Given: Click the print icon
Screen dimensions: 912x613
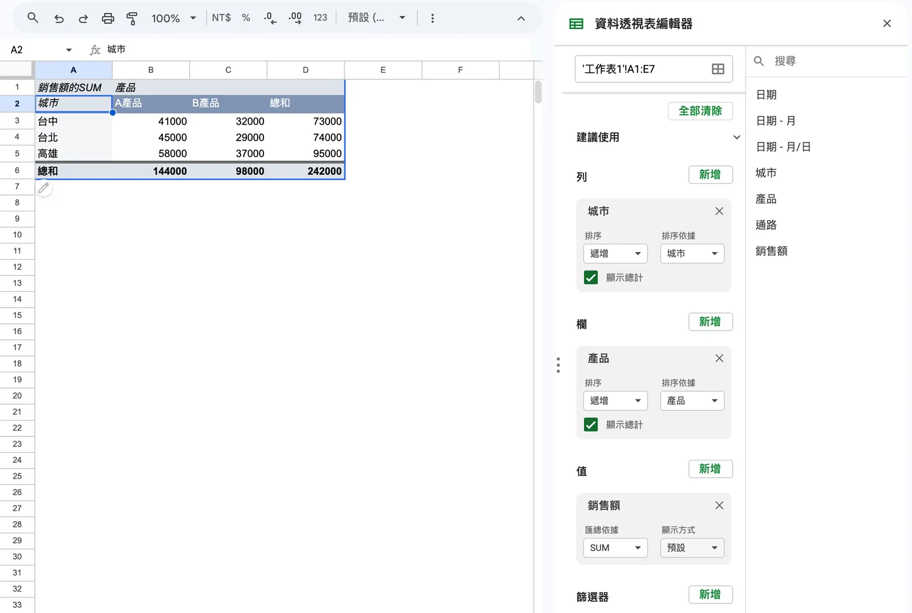Looking at the screenshot, I should click(108, 18).
